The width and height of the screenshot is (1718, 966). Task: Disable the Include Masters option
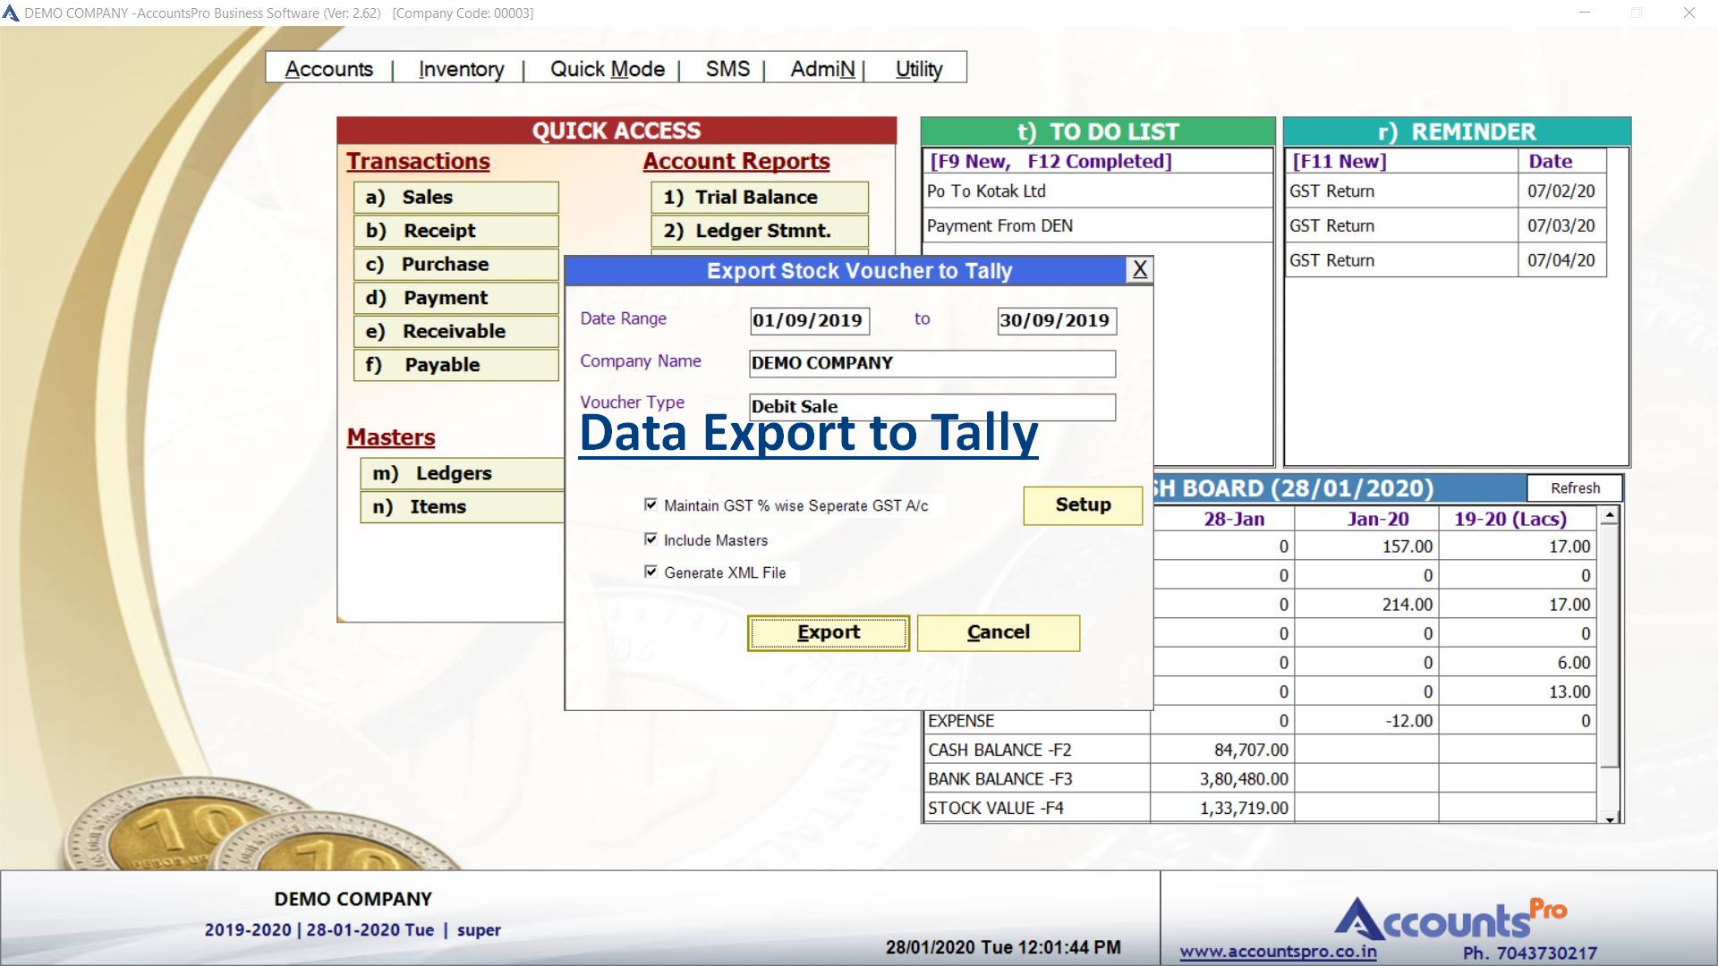[651, 539]
